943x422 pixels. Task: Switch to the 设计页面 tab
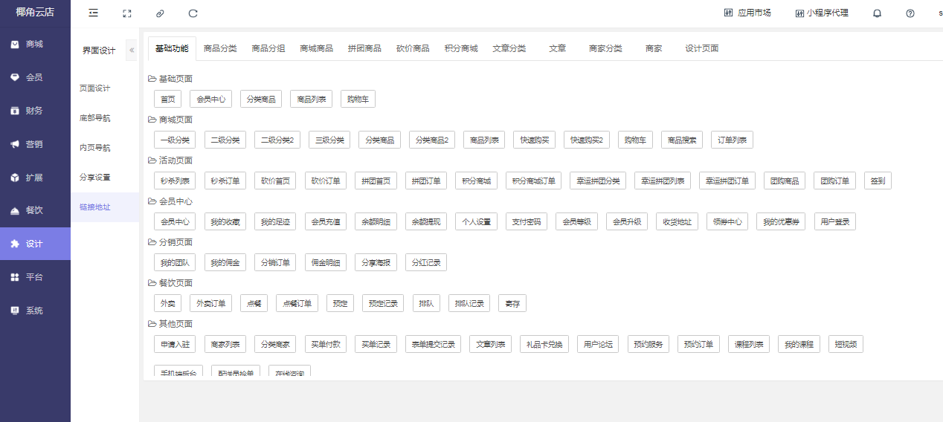(701, 48)
